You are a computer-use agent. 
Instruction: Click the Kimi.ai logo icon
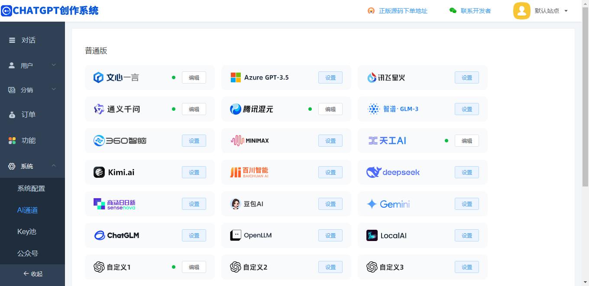pyautogui.click(x=99, y=172)
